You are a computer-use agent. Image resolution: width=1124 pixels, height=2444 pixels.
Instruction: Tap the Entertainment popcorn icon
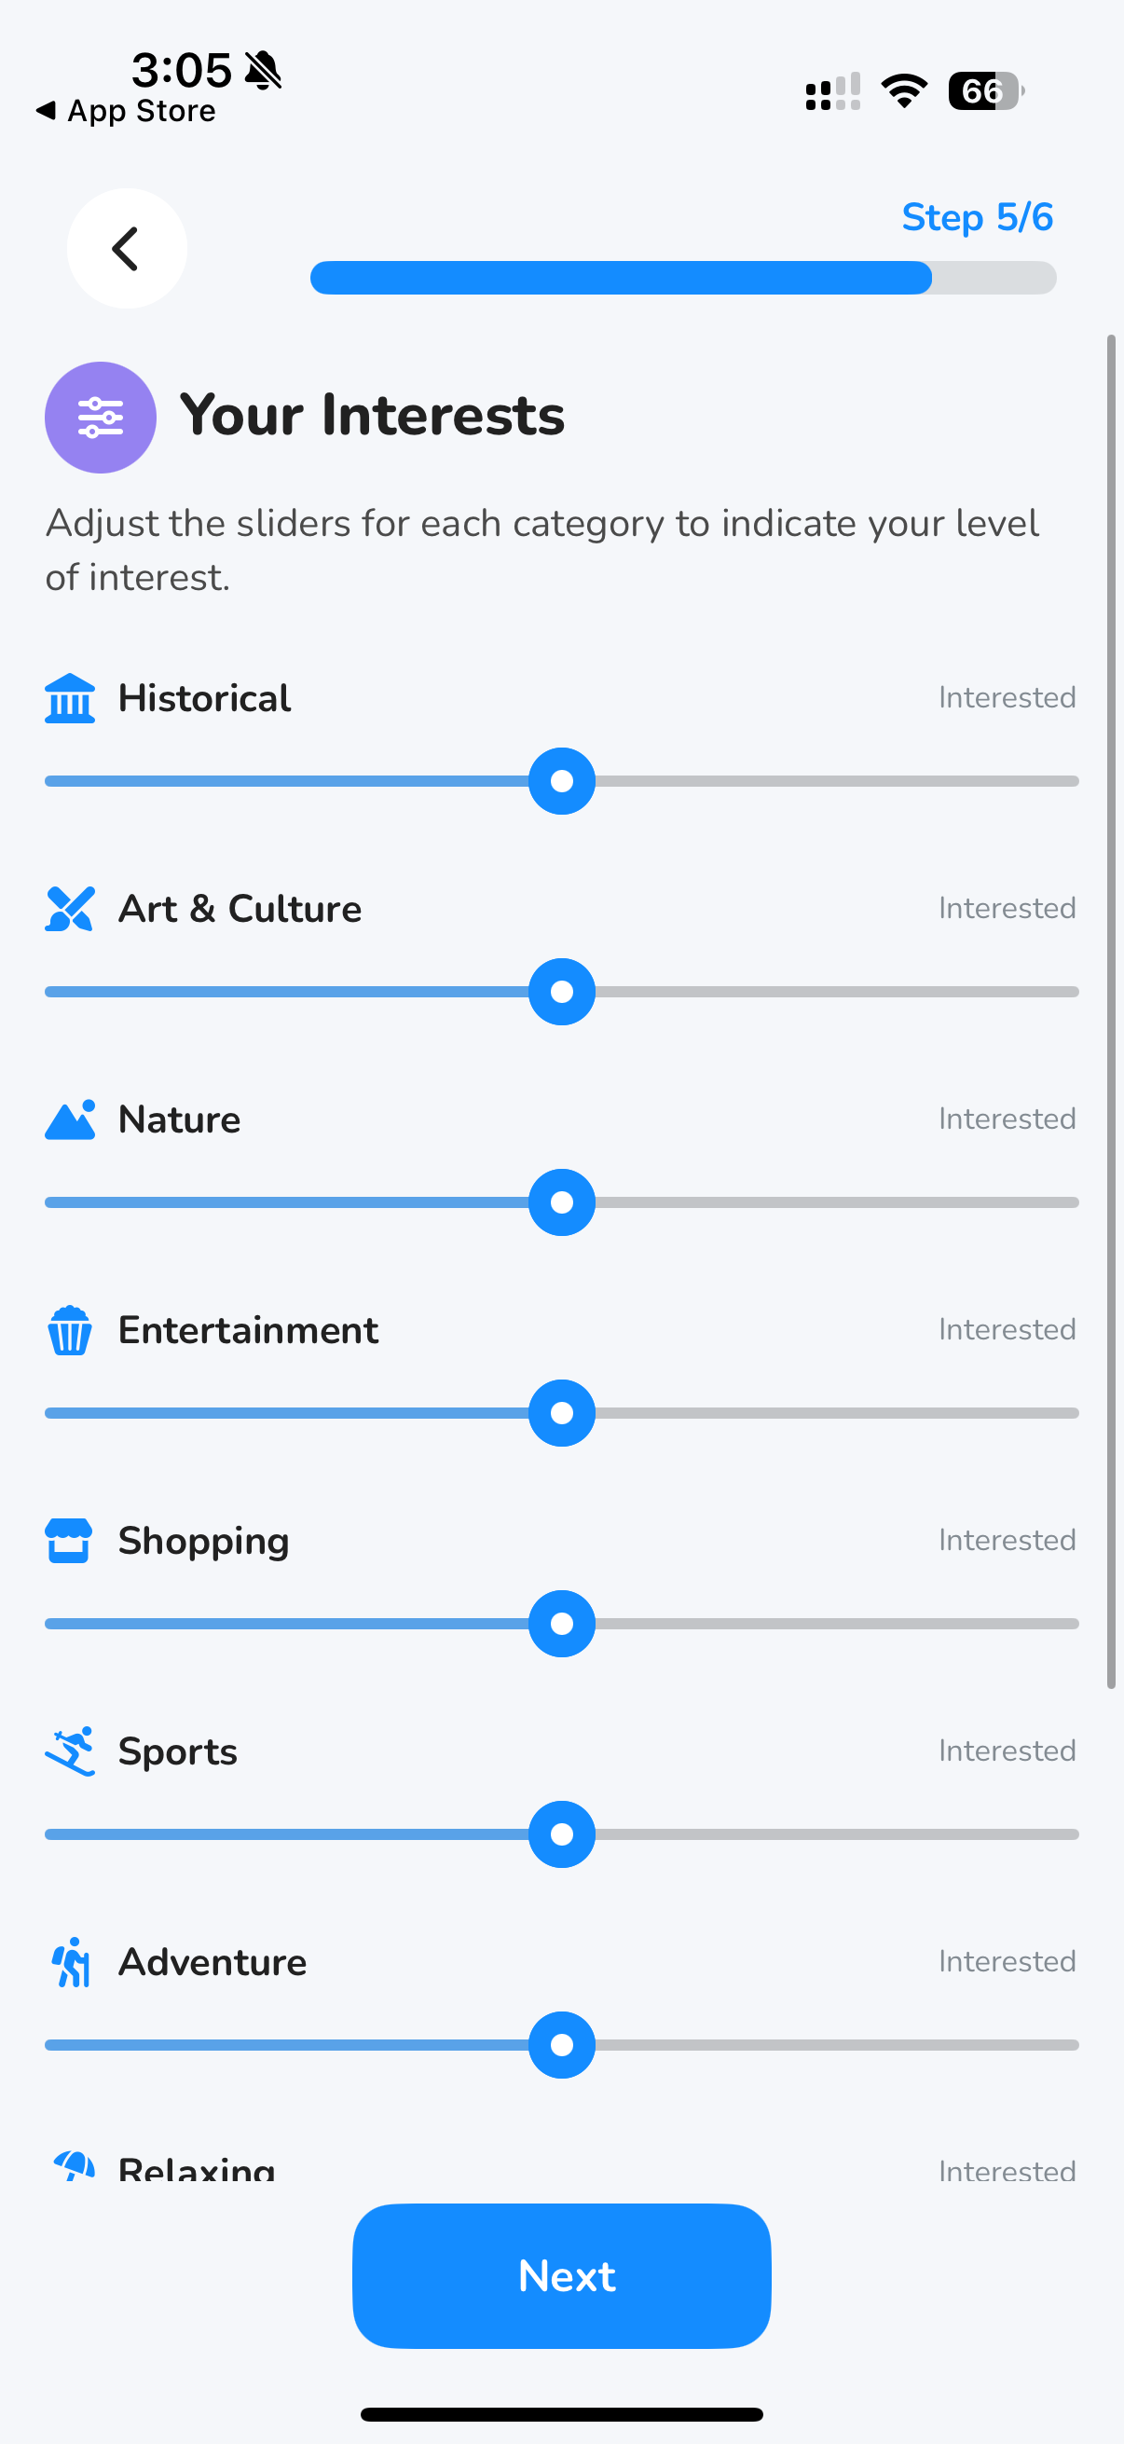tap(70, 1330)
